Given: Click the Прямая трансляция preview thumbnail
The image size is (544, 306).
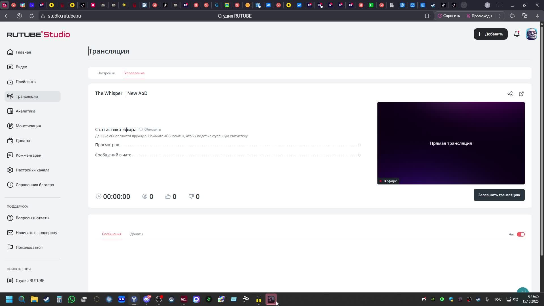Looking at the screenshot, I should 450,143.
